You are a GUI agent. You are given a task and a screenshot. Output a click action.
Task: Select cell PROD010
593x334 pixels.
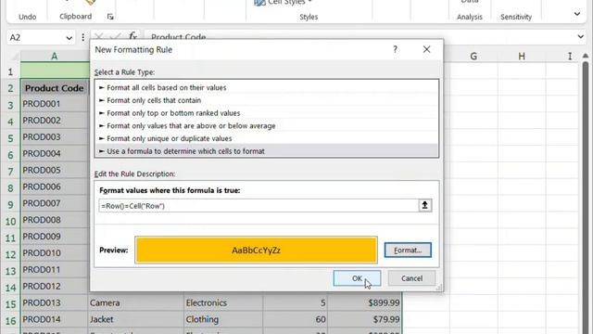click(55, 253)
